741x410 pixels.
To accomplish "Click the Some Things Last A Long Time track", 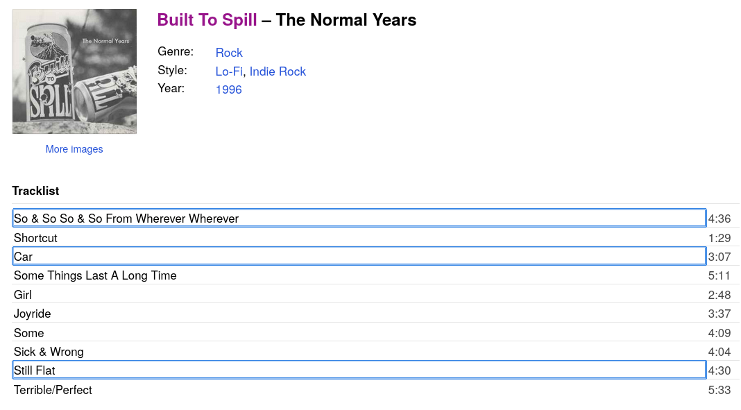I will click(95, 275).
